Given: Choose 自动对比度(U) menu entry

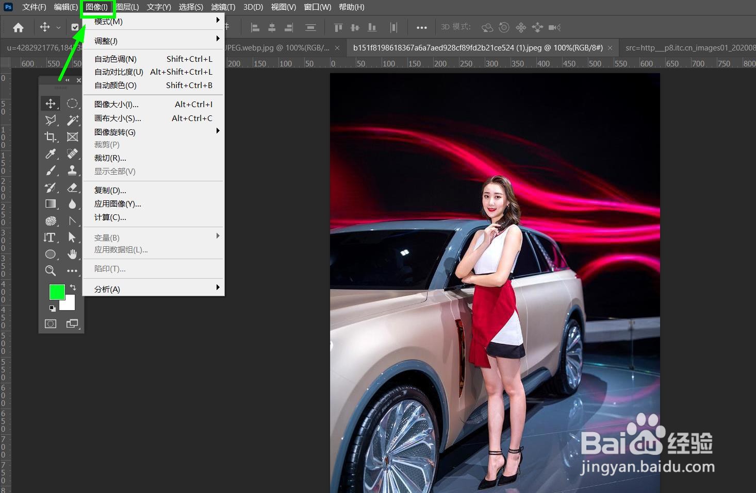Looking at the screenshot, I should (x=154, y=72).
